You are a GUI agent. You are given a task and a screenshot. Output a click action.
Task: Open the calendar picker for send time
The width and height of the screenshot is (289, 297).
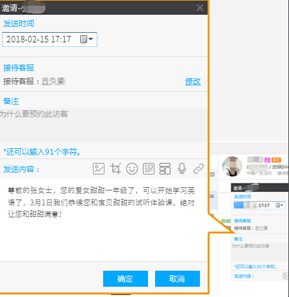(87, 39)
